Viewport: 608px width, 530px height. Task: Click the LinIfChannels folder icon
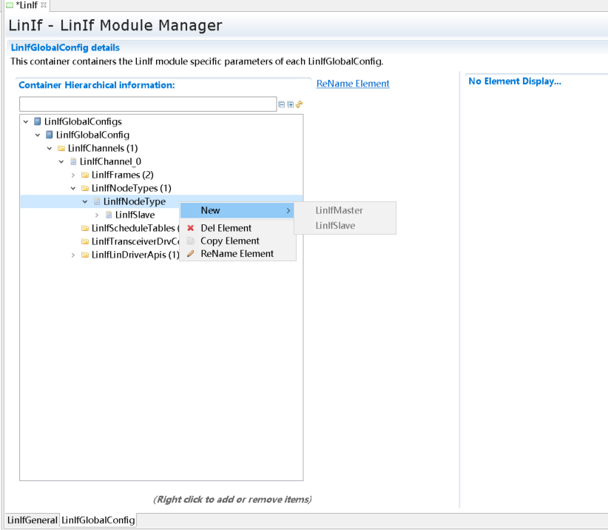61,148
